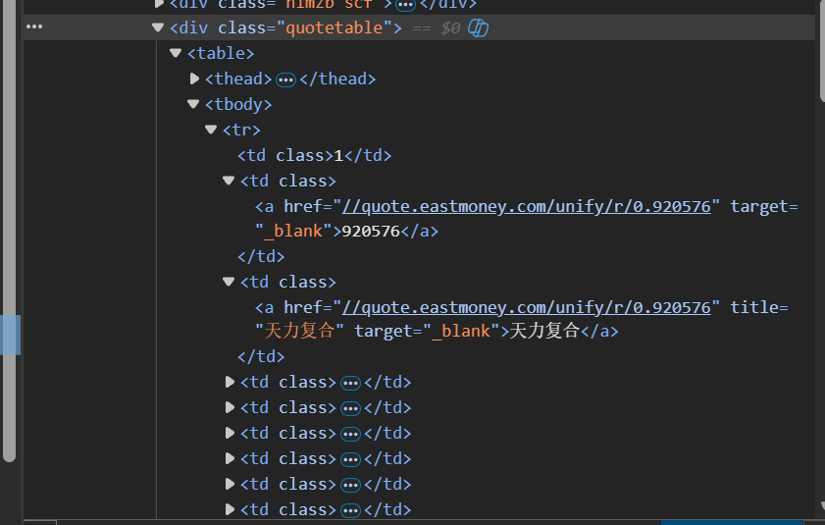Image resolution: width=825 pixels, height=525 pixels.
Task: Collapse the <tr> row node
Action: 211,130
